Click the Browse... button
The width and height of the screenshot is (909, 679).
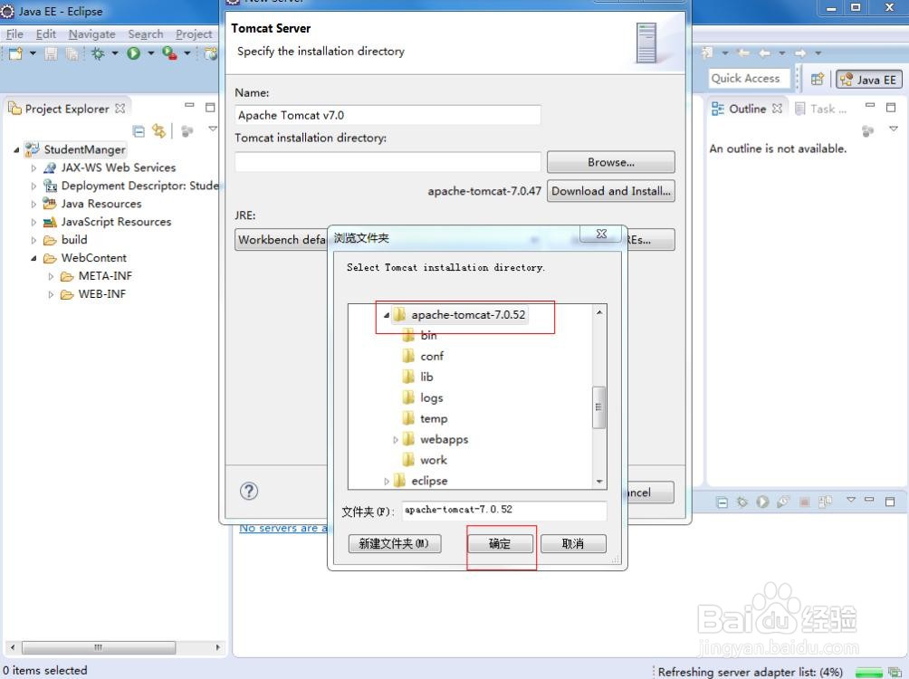(611, 162)
